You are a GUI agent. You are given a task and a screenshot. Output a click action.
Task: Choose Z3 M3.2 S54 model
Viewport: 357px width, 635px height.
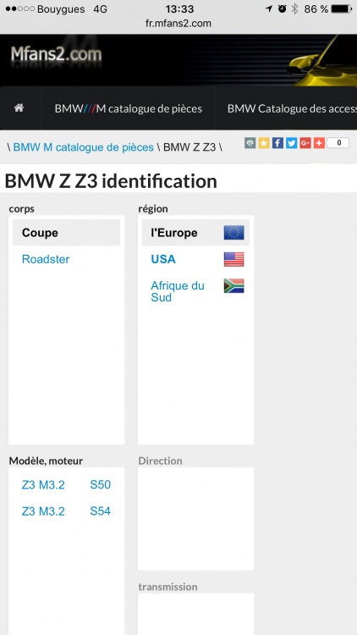[x=66, y=511]
